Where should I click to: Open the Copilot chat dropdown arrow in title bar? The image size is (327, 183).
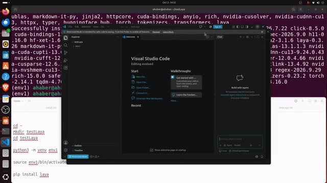click(204, 27)
